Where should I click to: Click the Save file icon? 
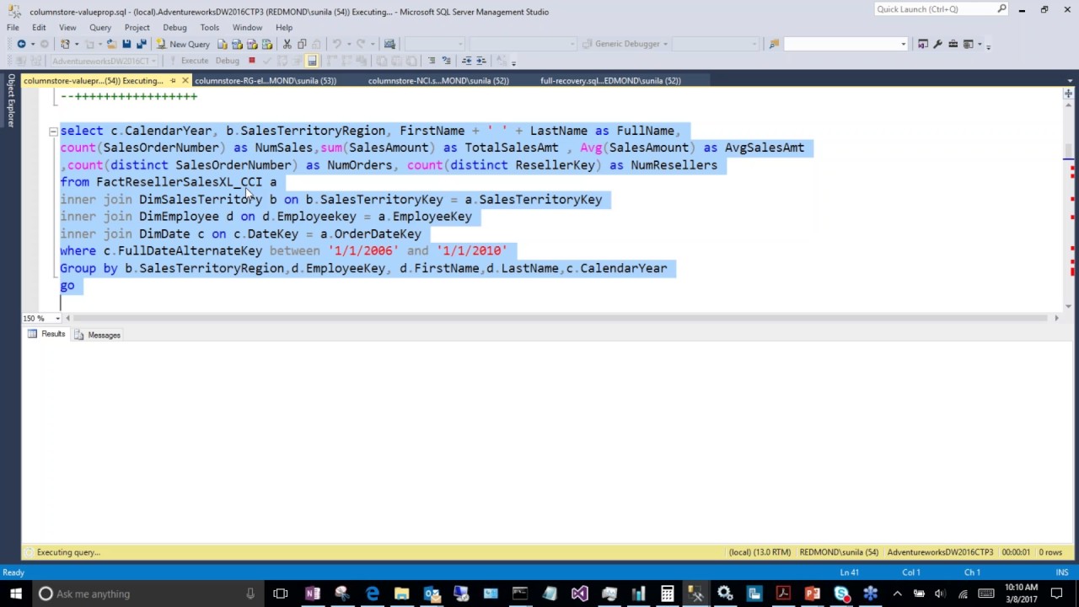click(x=126, y=44)
